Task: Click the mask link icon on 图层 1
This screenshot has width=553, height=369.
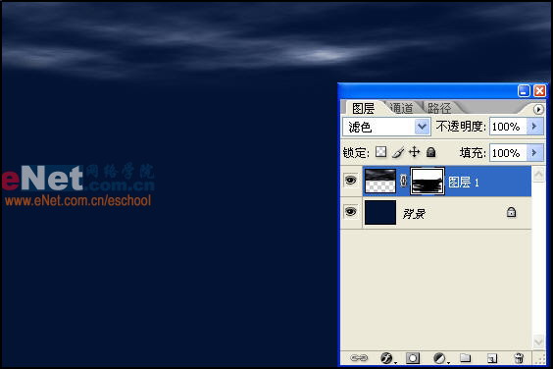Action: pos(403,181)
